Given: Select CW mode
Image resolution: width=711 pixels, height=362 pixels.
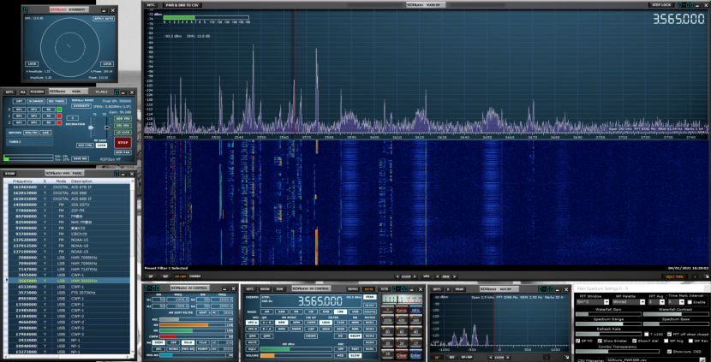Looking at the screenshot, I should coord(311,312).
